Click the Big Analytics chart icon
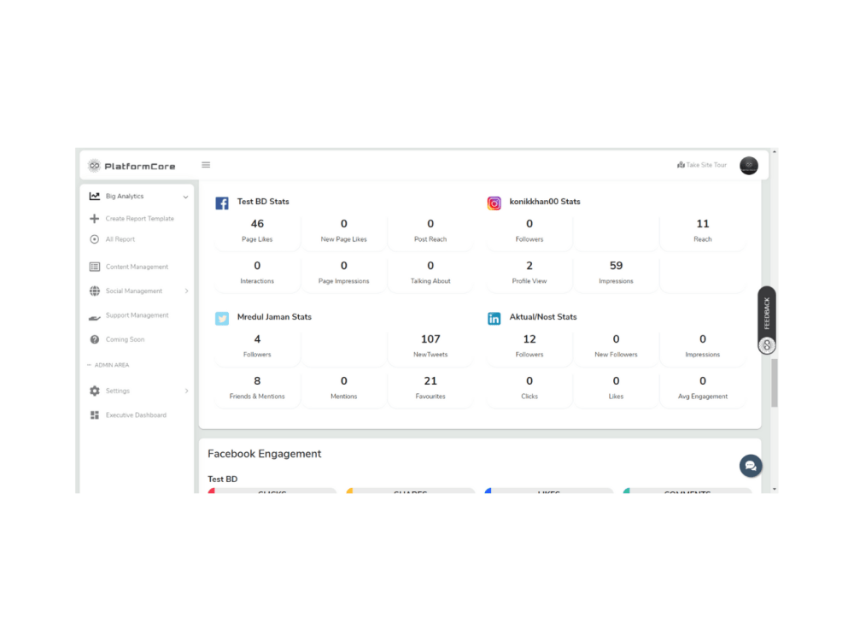This screenshot has height=641, width=854. click(95, 197)
